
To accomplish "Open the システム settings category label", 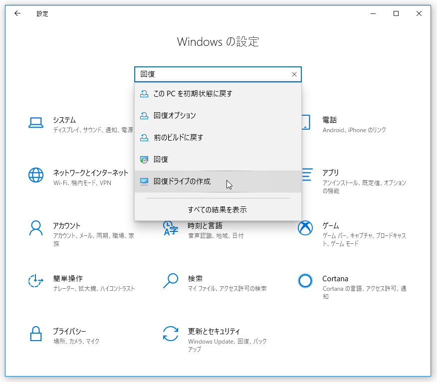I will point(65,120).
